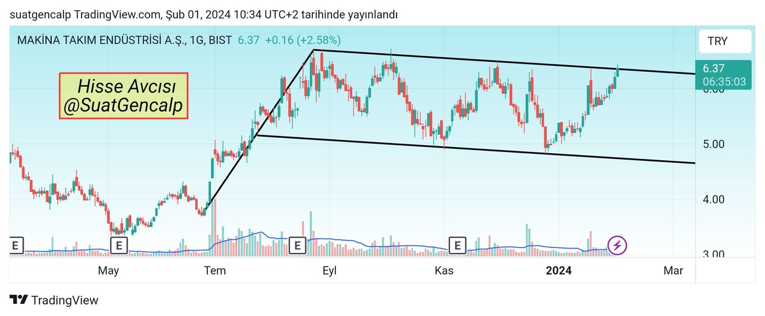Click the E earnings marker before Eyl
The width and height of the screenshot is (765, 316).
click(297, 244)
